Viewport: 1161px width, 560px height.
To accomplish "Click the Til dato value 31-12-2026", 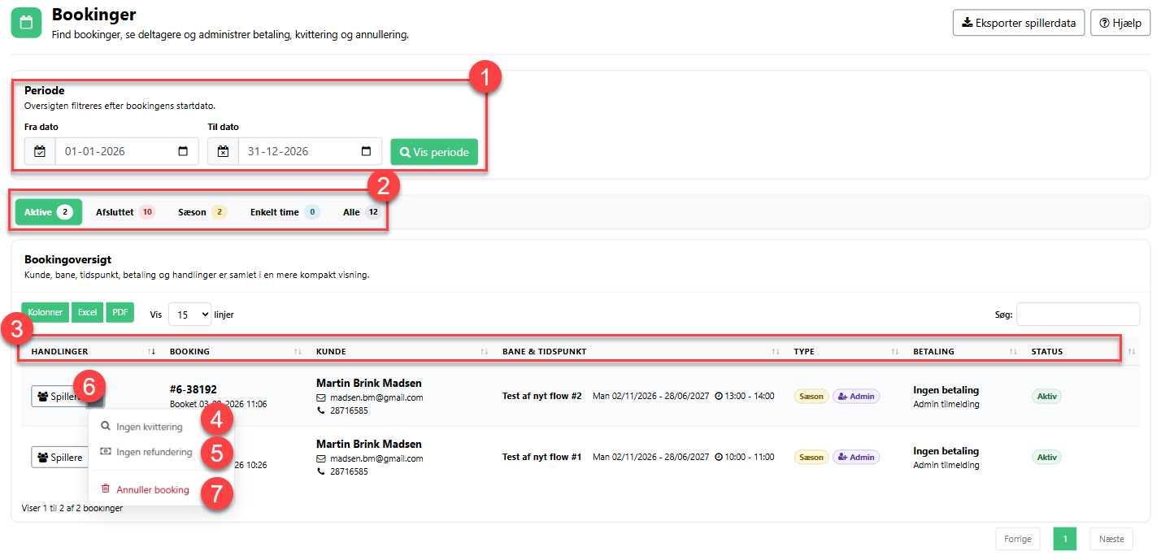I will [279, 151].
